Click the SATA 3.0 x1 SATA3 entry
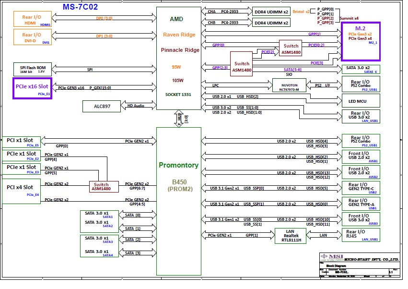Screen dimensions: 408x289 99,240
